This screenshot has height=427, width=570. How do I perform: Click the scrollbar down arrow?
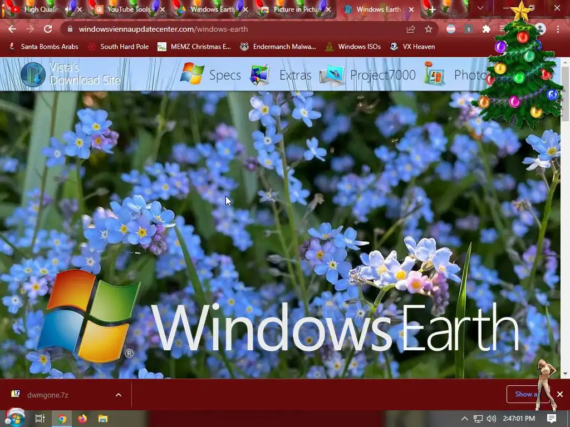(566, 374)
